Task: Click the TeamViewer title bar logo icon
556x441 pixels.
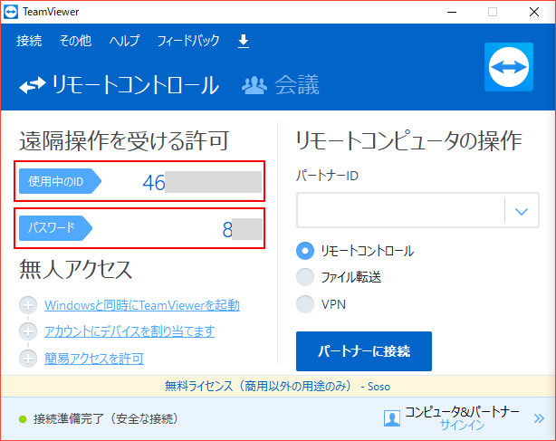Action: coord(11,12)
